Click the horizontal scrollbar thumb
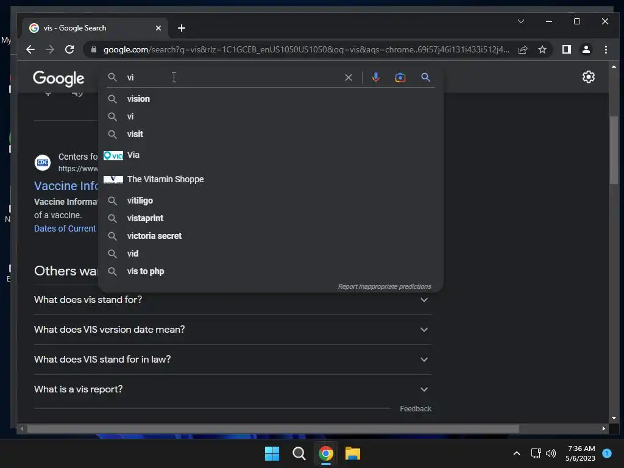This screenshot has height=468, width=624. 273,428
